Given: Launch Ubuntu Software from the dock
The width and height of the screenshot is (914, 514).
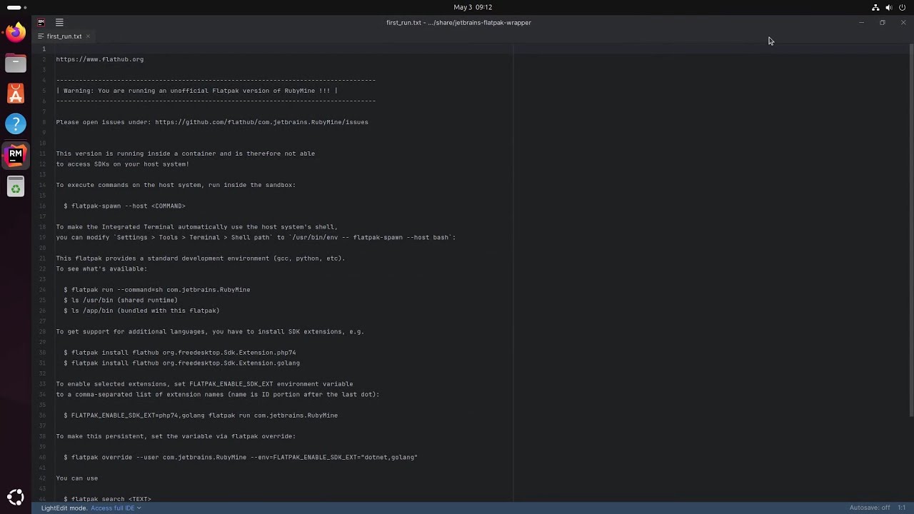Looking at the screenshot, I should click(x=16, y=94).
